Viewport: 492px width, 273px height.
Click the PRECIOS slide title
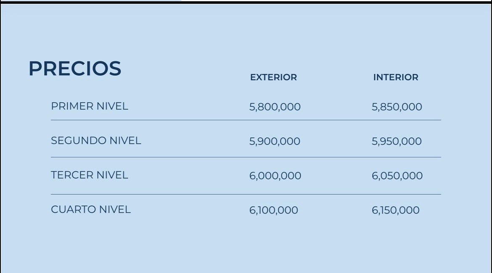coord(75,68)
